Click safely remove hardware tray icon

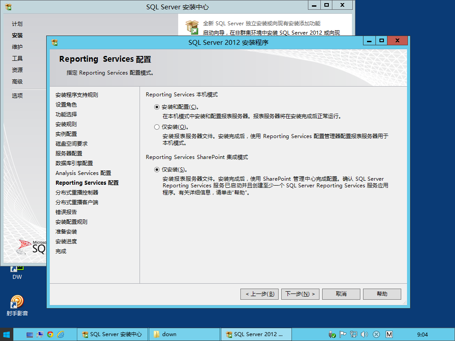332,335
